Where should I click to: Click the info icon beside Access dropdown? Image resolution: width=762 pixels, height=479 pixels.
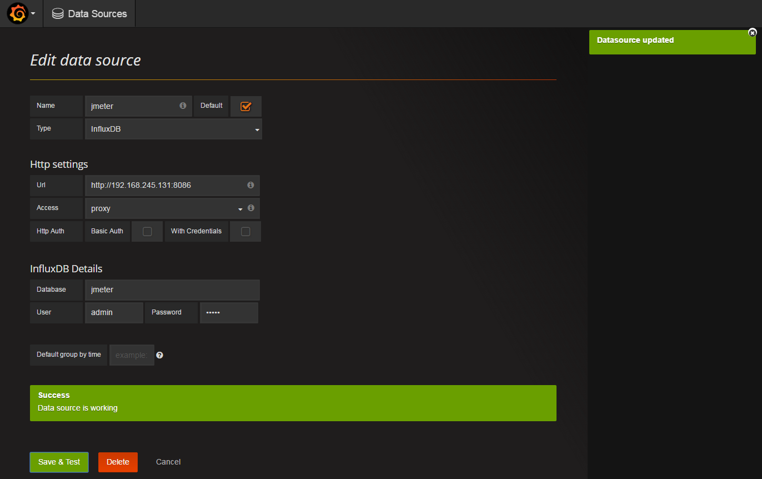pyautogui.click(x=251, y=208)
